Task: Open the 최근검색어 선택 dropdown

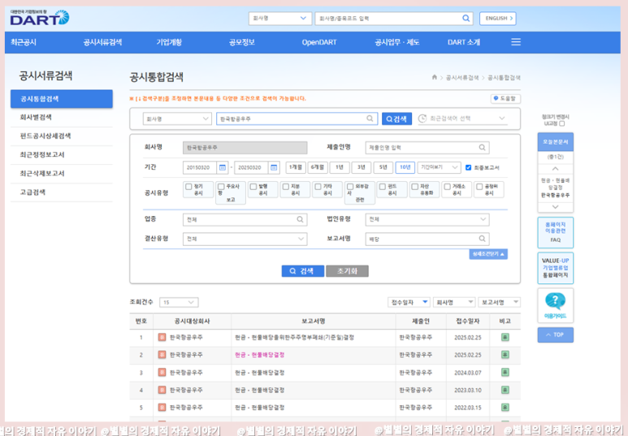Action: [x=463, y=119]
